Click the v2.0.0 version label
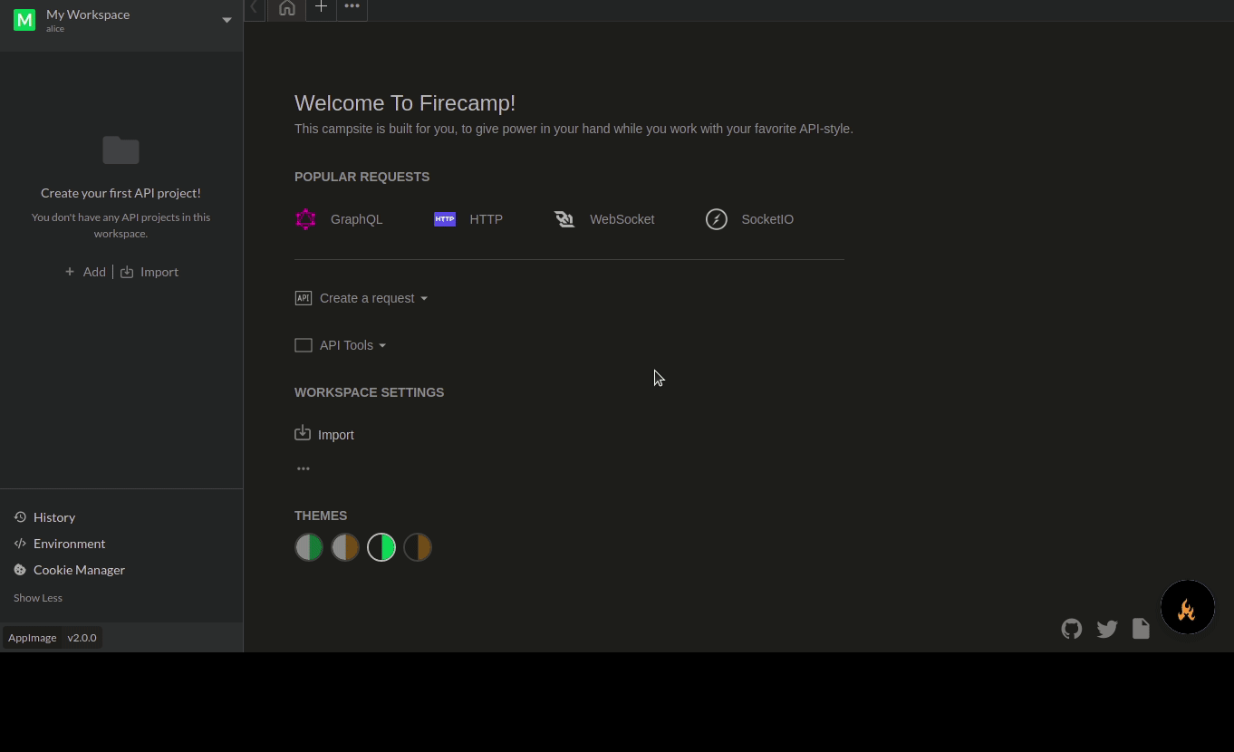This screenshot has height=752, width=1234. tap(82, 638)
